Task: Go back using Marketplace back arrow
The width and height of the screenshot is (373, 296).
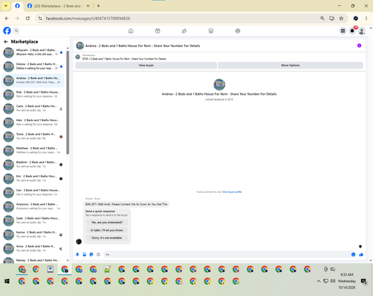Action: 6,42
